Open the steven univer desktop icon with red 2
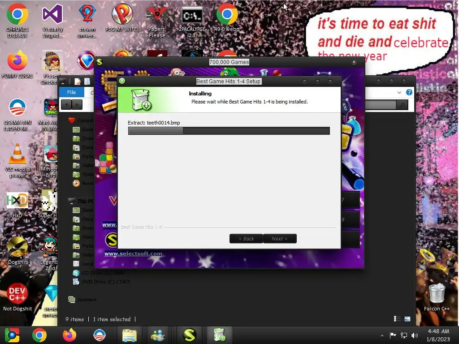The image size is (459, 344). click(x=87, y=21)
